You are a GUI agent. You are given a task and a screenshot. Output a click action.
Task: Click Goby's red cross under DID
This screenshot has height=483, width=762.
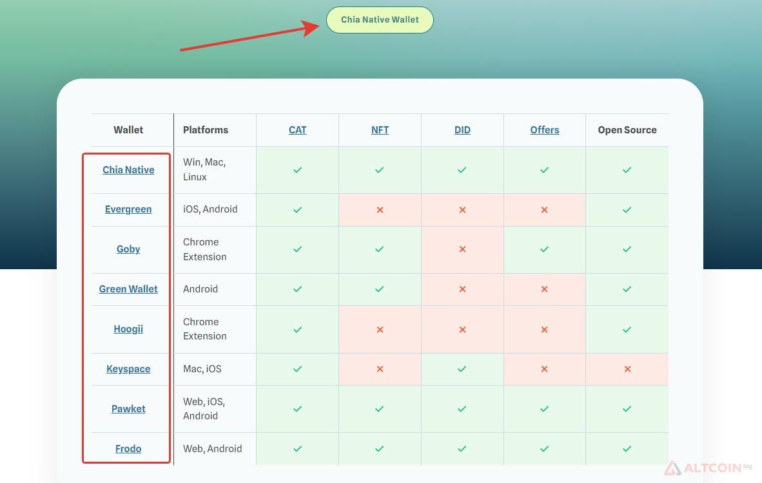click(462, 249)
